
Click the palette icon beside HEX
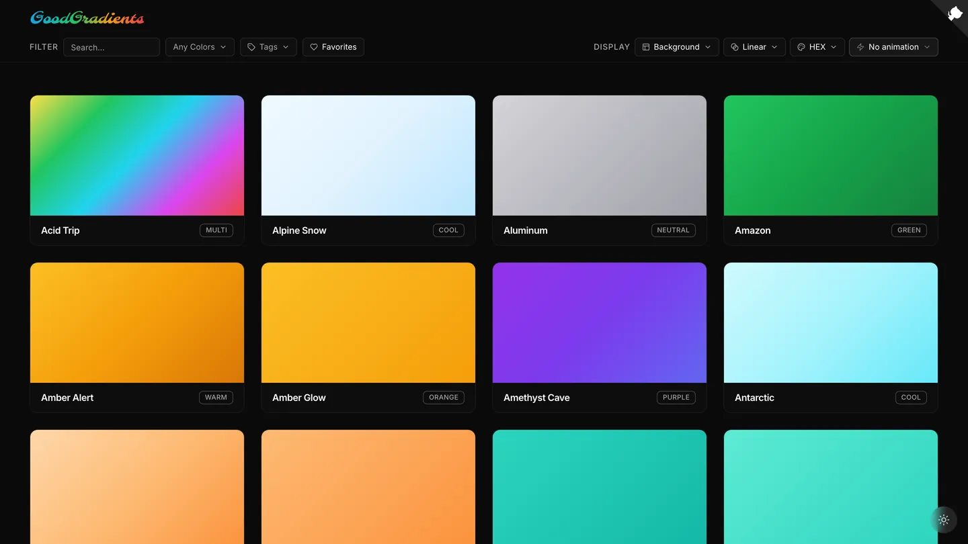[801, 47]
